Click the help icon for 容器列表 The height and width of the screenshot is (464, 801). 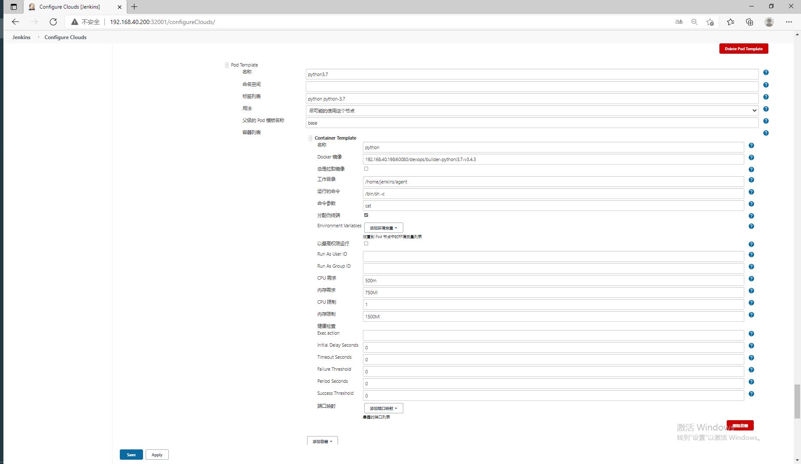[766, 133]
